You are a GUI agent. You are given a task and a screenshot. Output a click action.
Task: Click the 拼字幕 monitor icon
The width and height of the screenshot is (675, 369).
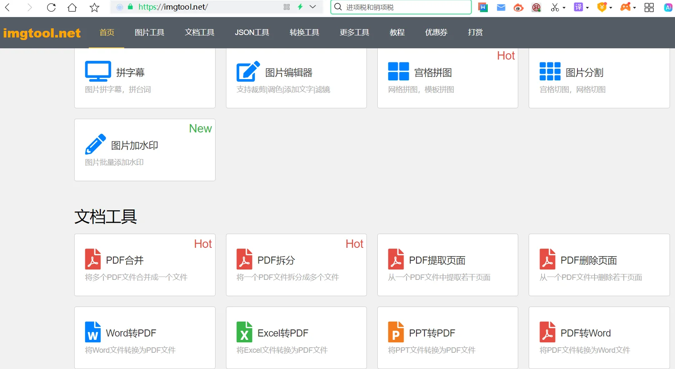pyautogui.click(x=98, y=71)
